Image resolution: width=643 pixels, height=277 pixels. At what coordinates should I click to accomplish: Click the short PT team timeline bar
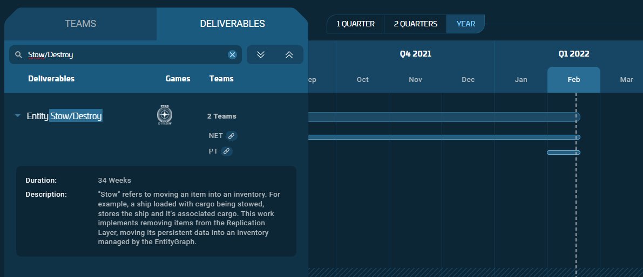pos(564,153)
